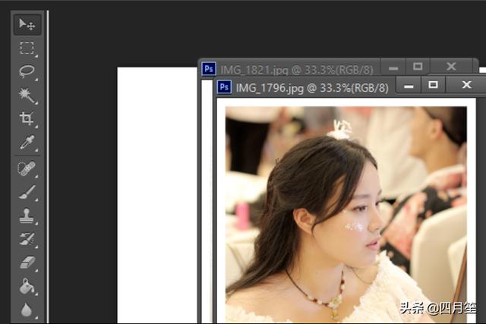Image resolution: width=486 pixels, height=324 pixels.
Task: Select the Eyedropper tool
Action: (27, 143)
